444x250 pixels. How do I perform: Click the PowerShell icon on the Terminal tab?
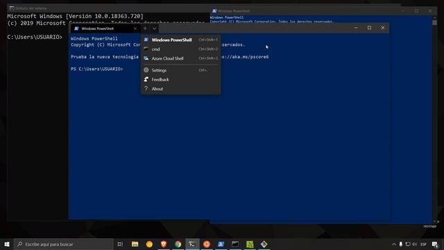tap(76, 28)
